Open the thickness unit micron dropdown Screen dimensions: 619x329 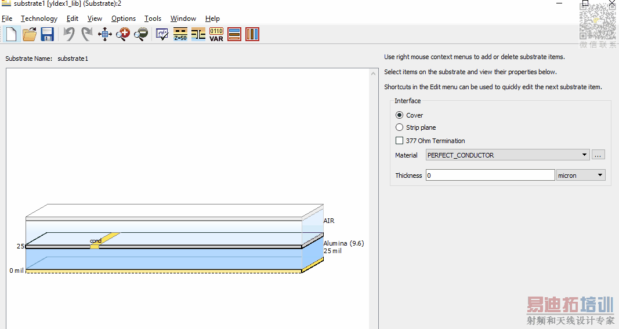[x=581, y=176]
